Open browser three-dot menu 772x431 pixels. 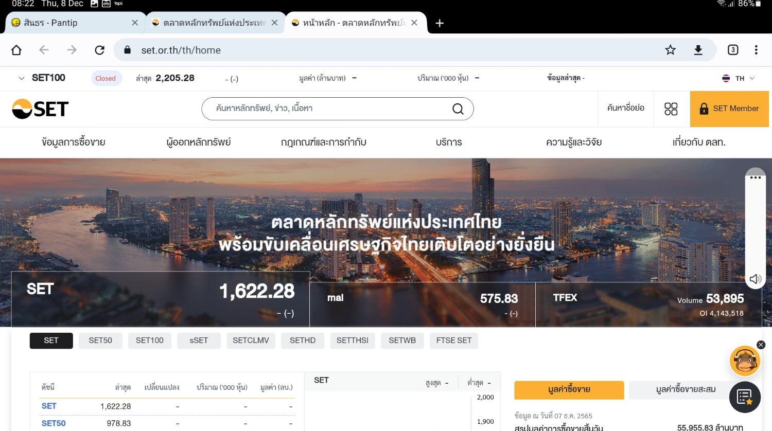click(x=756, y=50)
